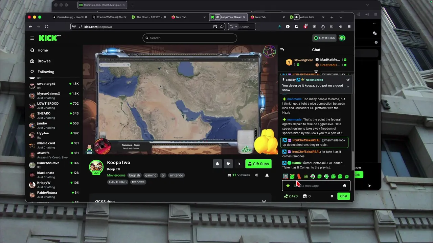Open Firefox application menu hamburger
The height and width of the screenshot is (243, 433).
[349, 27]
